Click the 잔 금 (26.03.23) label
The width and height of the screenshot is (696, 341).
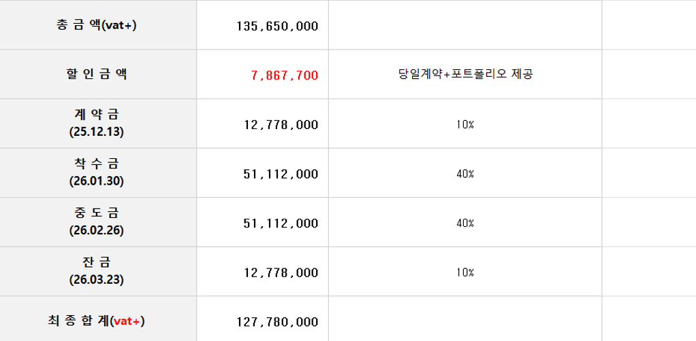pyautogui.click(x=98, y=272)
